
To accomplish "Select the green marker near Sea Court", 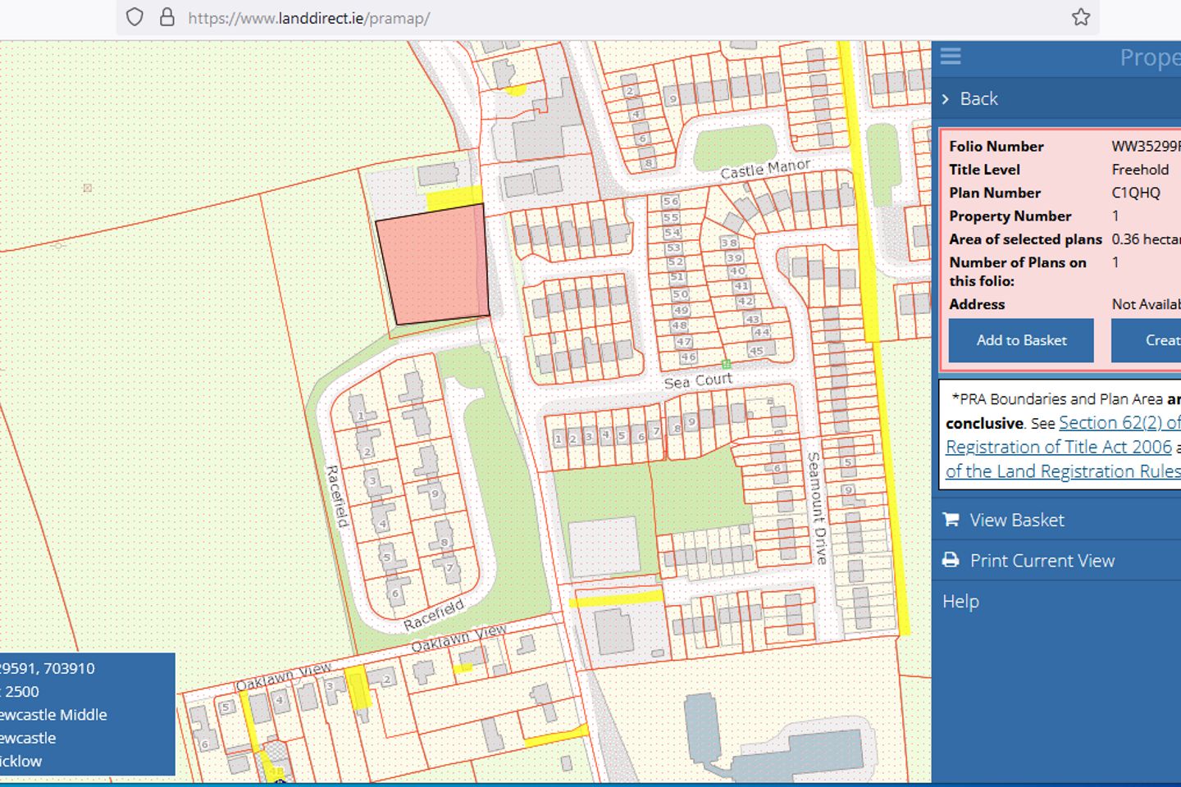I will pos(727,362).
